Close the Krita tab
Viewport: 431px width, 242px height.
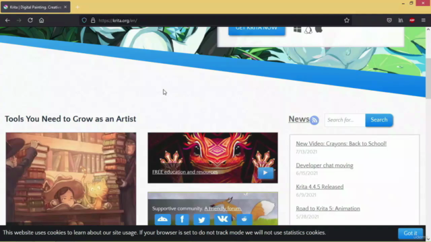coord(65,7)
